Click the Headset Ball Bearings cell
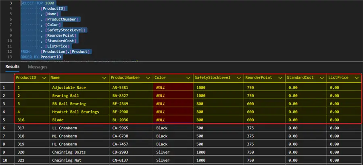Viewport: 363px width, 165px height. click(x=74, y=111)
